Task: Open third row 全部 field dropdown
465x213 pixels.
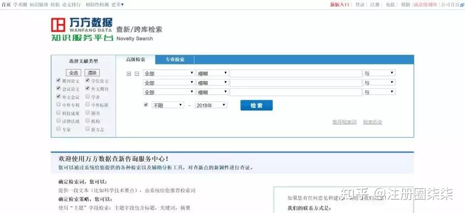Action: 169,92
